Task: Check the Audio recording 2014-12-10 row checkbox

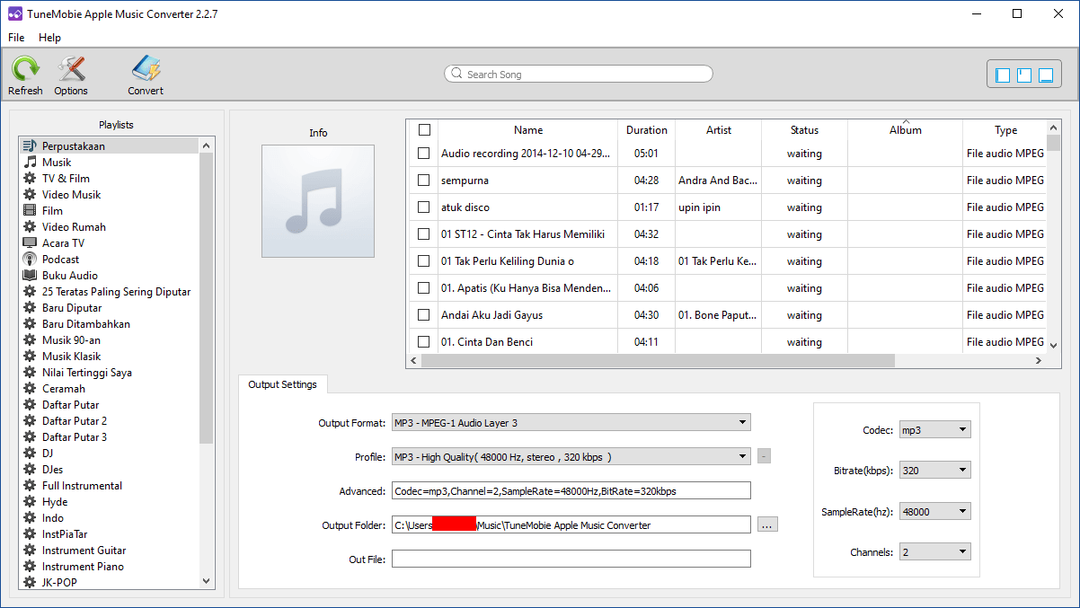Action: pos(424,153)
